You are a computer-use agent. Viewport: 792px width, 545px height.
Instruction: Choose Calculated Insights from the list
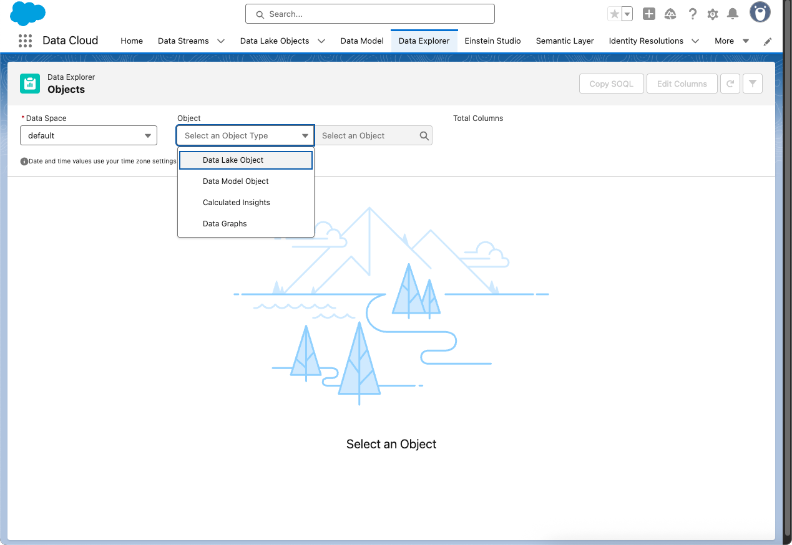237,203
